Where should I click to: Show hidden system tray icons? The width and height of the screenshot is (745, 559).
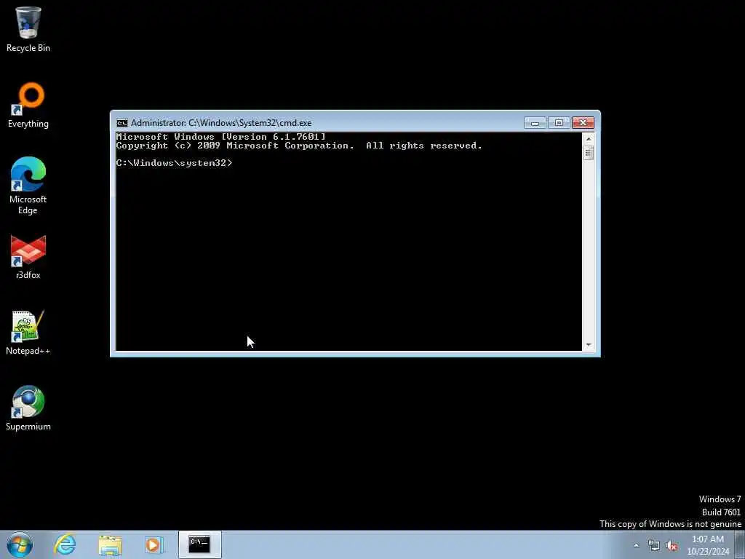coord(636,546)
